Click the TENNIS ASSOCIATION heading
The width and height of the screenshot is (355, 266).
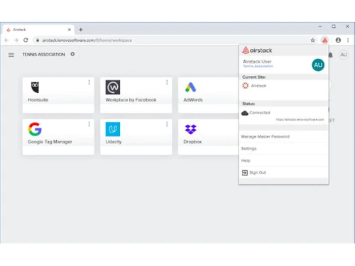click(x=43, y=55)
